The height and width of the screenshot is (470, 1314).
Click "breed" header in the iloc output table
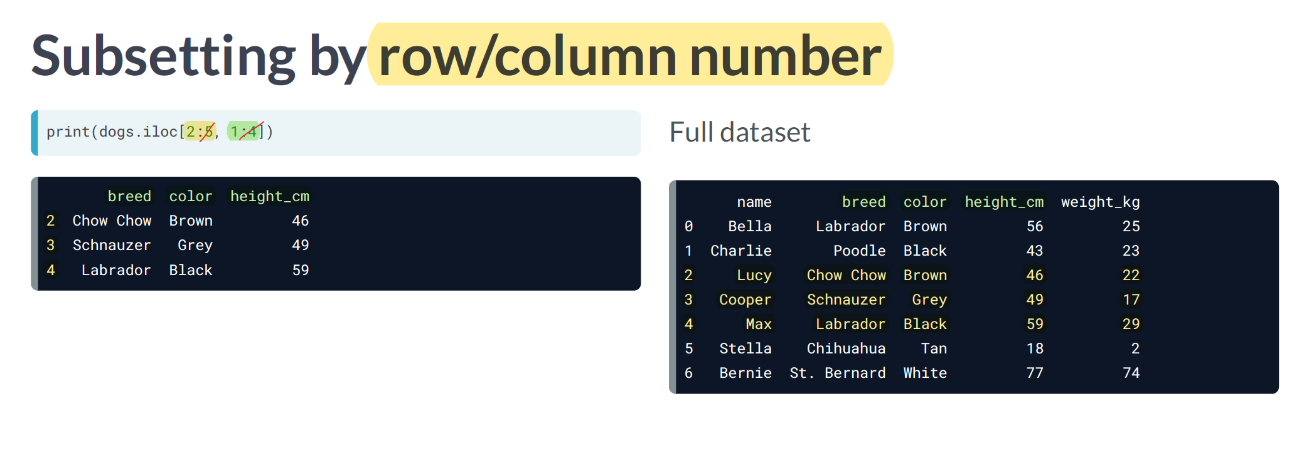coord(129,196)
